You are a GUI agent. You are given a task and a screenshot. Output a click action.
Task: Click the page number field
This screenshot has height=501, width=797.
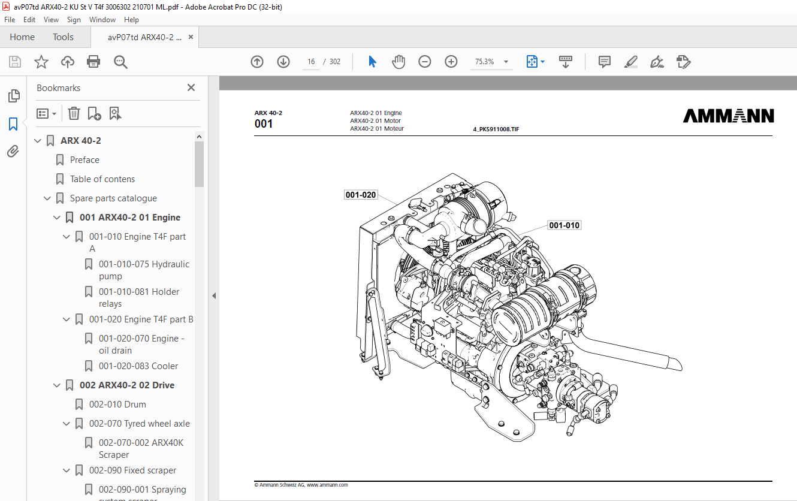point(311,62)
